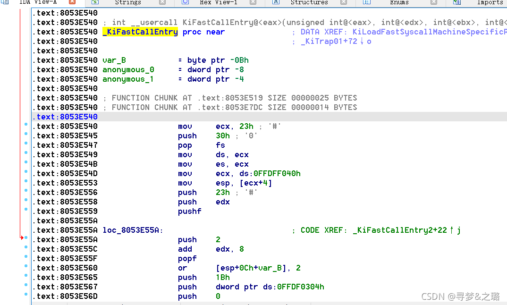The image size is (507, 305).
Task: Follow the _KiFastCallEntry2+22 CODE XREF
Action: [400, 230]
